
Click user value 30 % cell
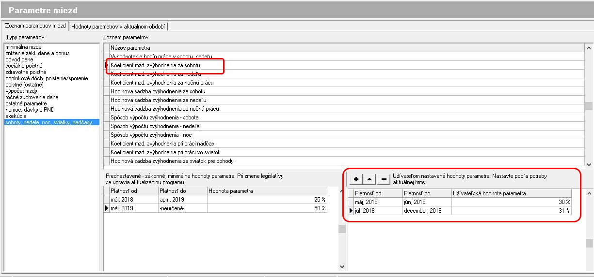pos(512,202)
